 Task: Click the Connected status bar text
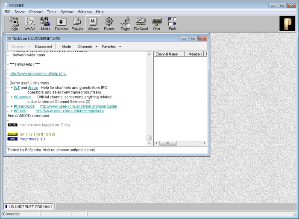[11, 214]
